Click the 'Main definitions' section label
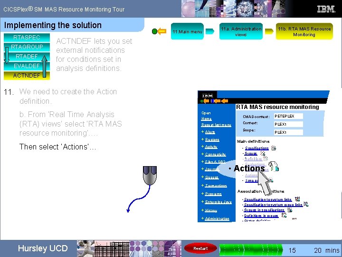342x257 pixels. [253, 141]
